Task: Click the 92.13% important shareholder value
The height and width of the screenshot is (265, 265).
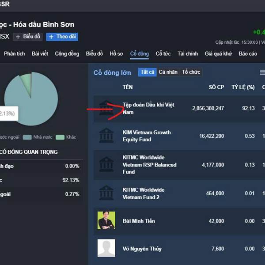Action: 71,180
